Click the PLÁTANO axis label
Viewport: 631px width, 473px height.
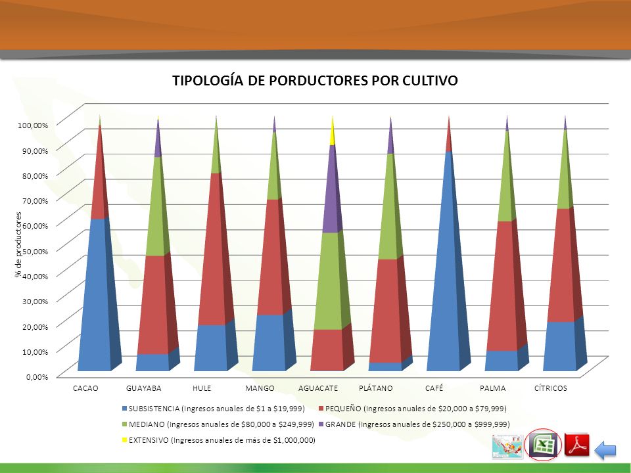[x=376, y=388]
